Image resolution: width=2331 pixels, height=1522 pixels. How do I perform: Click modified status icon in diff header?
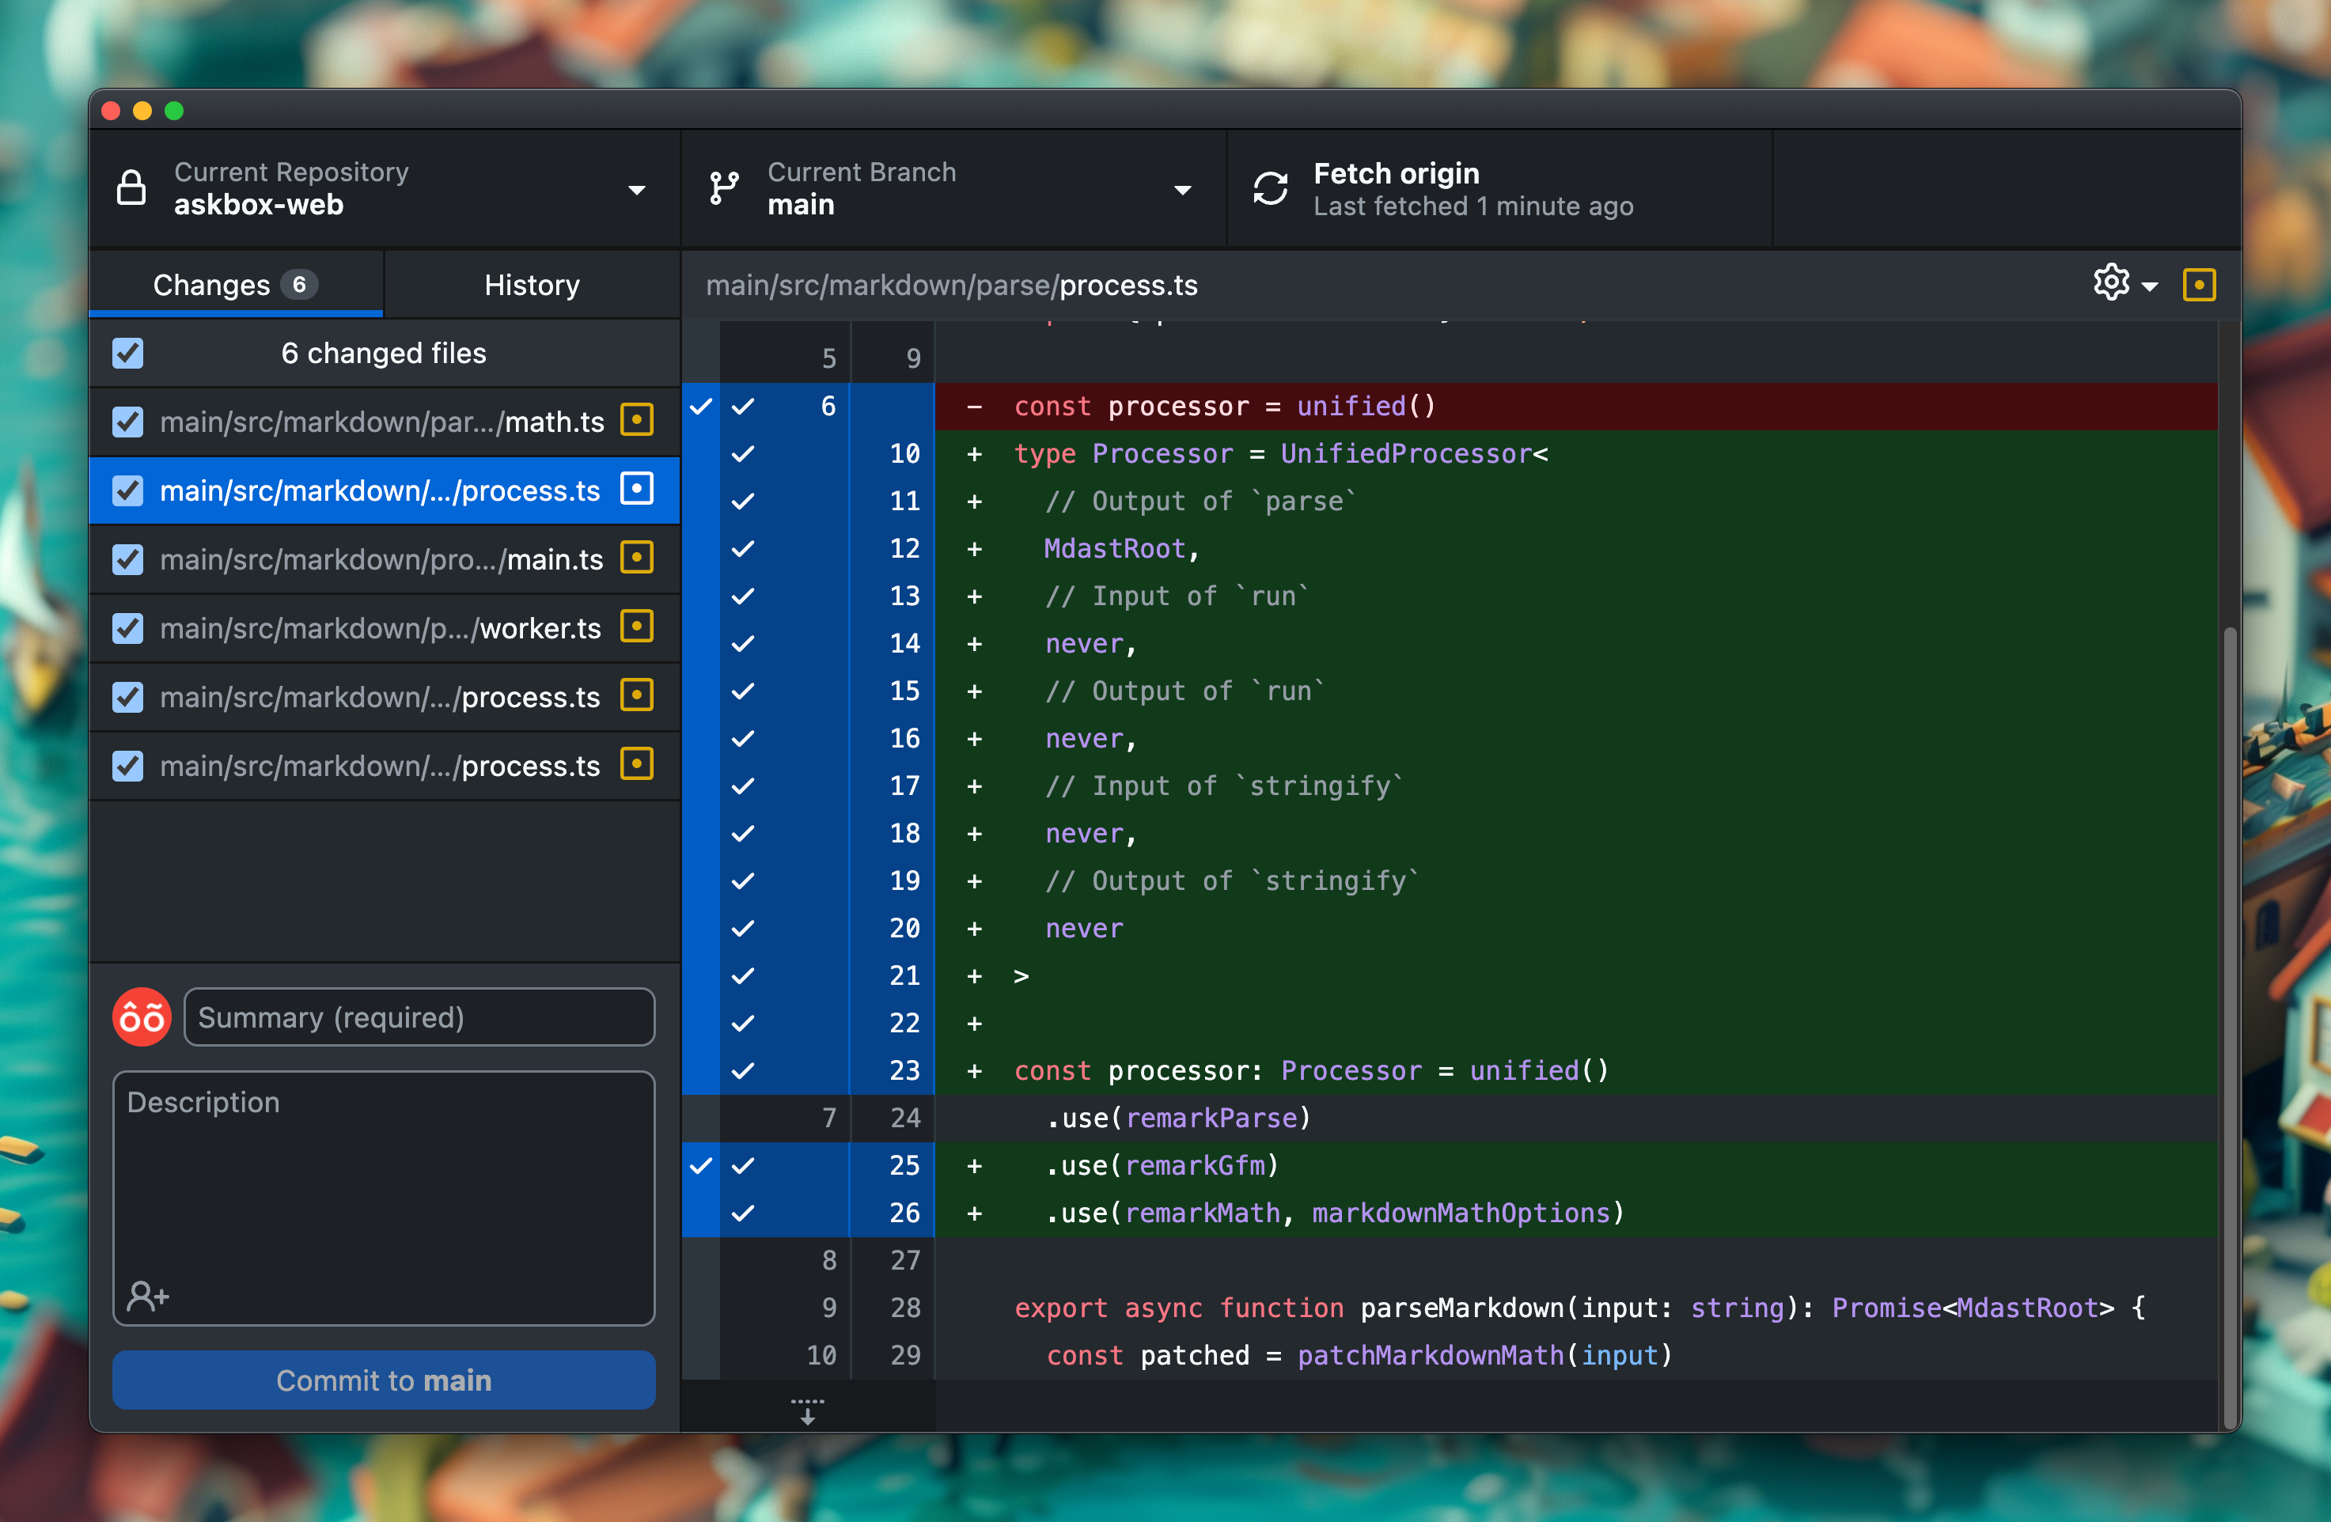[2199, 285]
